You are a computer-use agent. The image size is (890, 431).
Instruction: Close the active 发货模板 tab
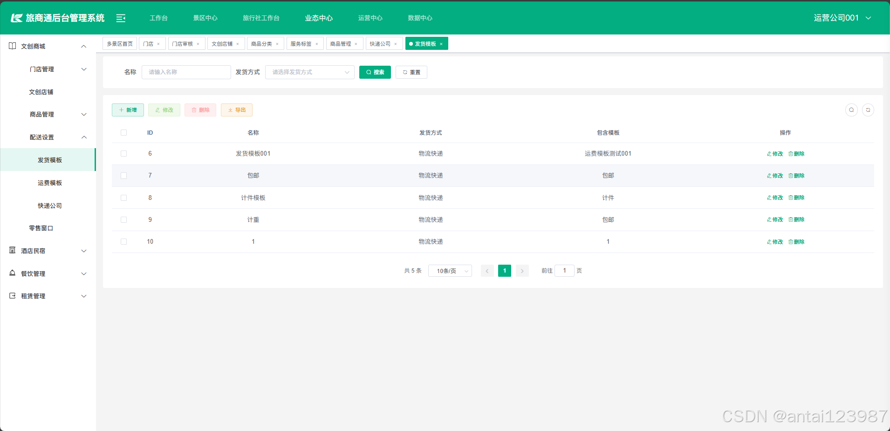click(x=441, y=44)
